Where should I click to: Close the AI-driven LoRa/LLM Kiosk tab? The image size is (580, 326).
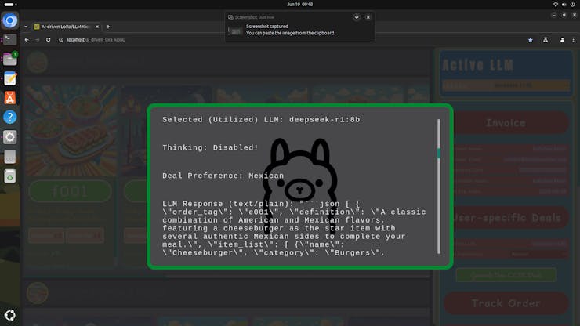pos(97,27)
